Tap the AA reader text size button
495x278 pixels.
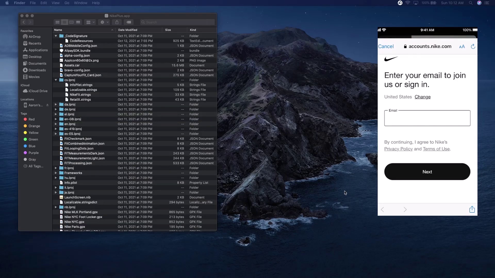[462, 47]
